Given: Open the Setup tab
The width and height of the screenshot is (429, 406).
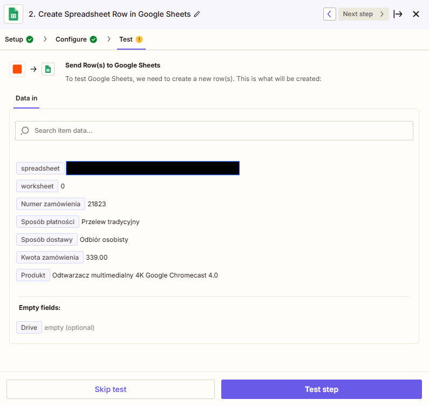Looking at the screenshot, I should (x=15, y=39).
